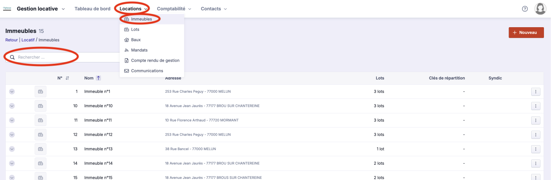This screenshot has height=180, width=552.
Task: Expand row for Immeuble n°1
Action: coord(12,92)
